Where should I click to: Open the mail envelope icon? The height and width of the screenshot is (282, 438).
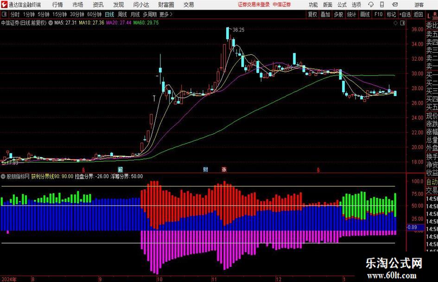click(395, 5)
